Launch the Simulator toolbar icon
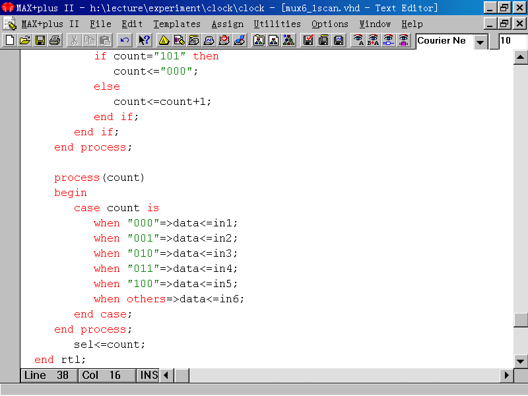Image resolution: width=528 pixels, height=396 pixels. (209, 41)
